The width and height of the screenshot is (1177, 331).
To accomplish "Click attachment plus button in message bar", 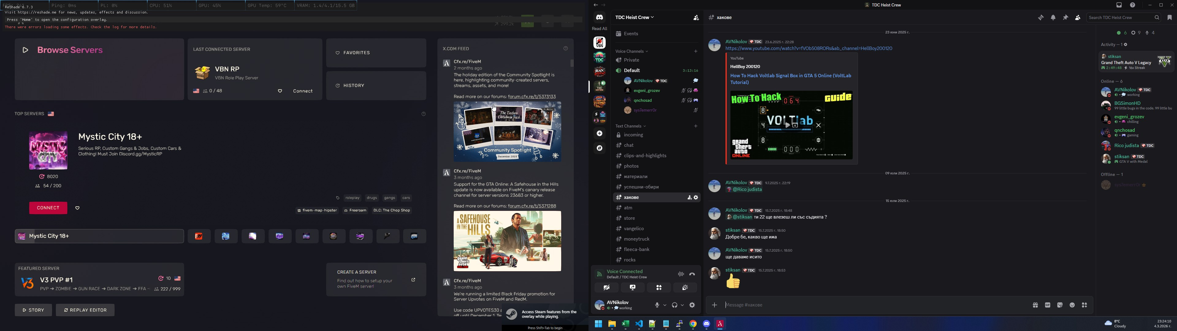I will [714, 305].
